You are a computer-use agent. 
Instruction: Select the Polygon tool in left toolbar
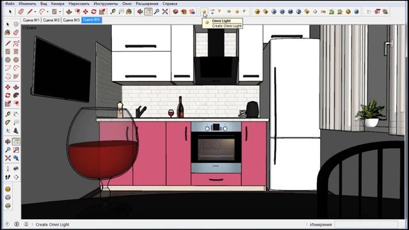tap(16, 60)
